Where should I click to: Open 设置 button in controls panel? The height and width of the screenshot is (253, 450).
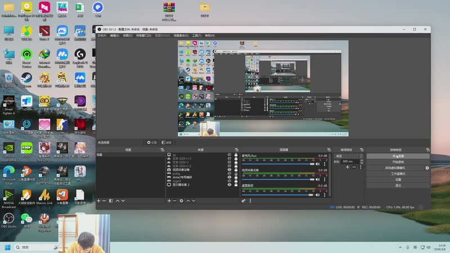tap(398, 179)
